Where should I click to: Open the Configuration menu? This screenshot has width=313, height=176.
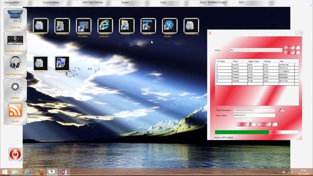point(12,2)
